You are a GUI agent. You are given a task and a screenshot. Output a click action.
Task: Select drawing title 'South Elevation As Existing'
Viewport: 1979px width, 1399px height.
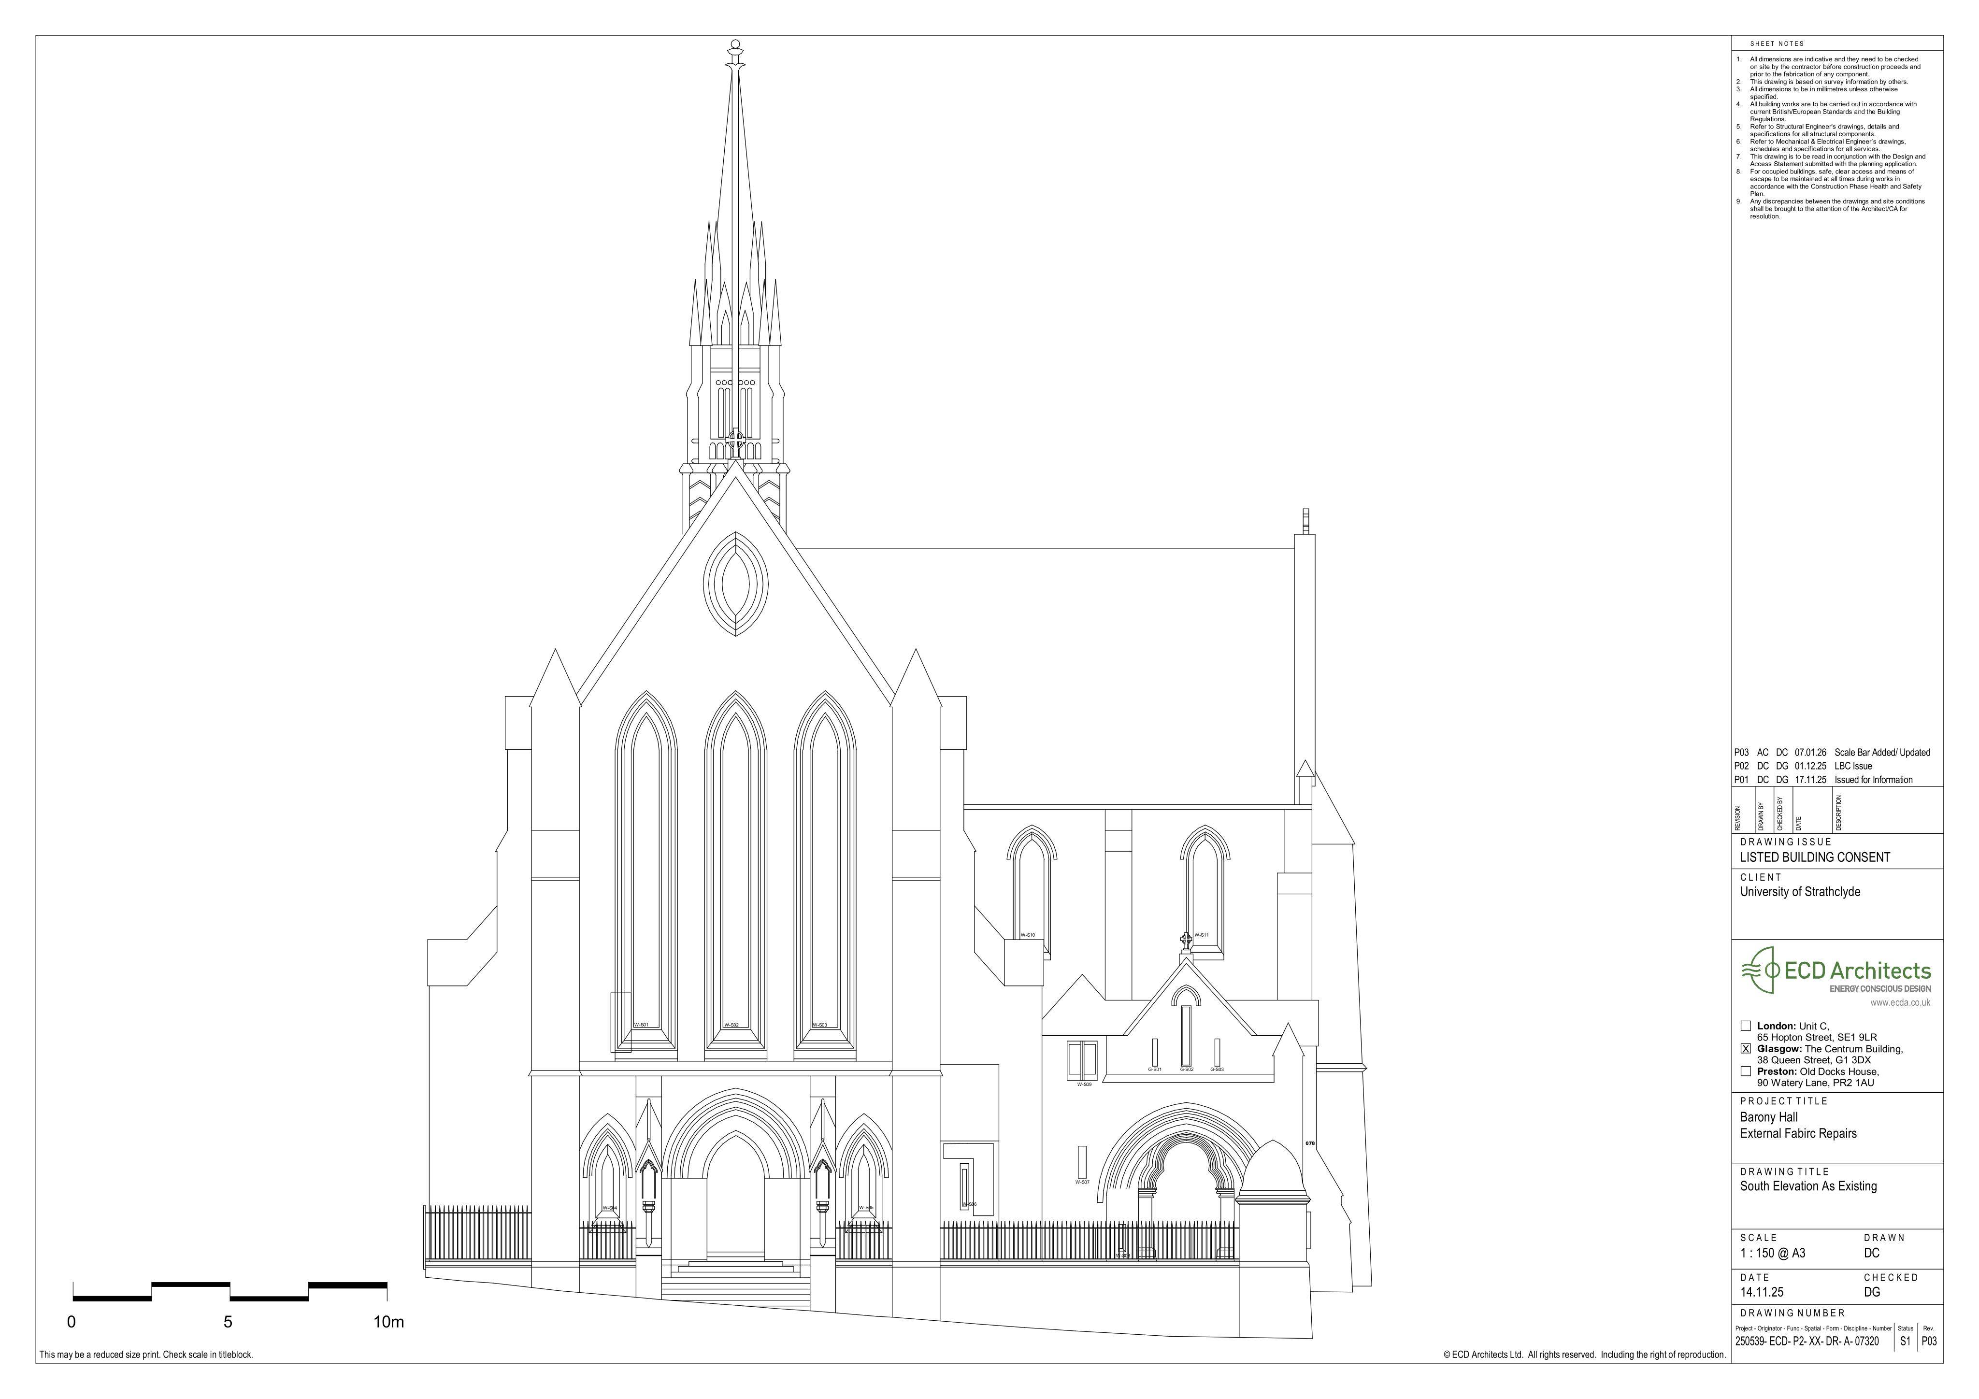[1808, 1186]
